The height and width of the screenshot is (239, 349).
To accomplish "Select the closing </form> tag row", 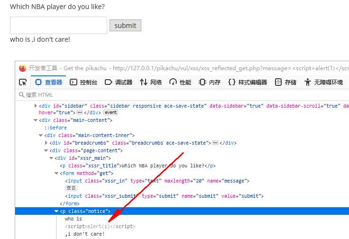I will [70, 203].
